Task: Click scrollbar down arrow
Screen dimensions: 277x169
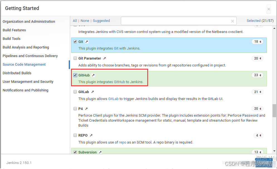Action: (x=274, y=151)
